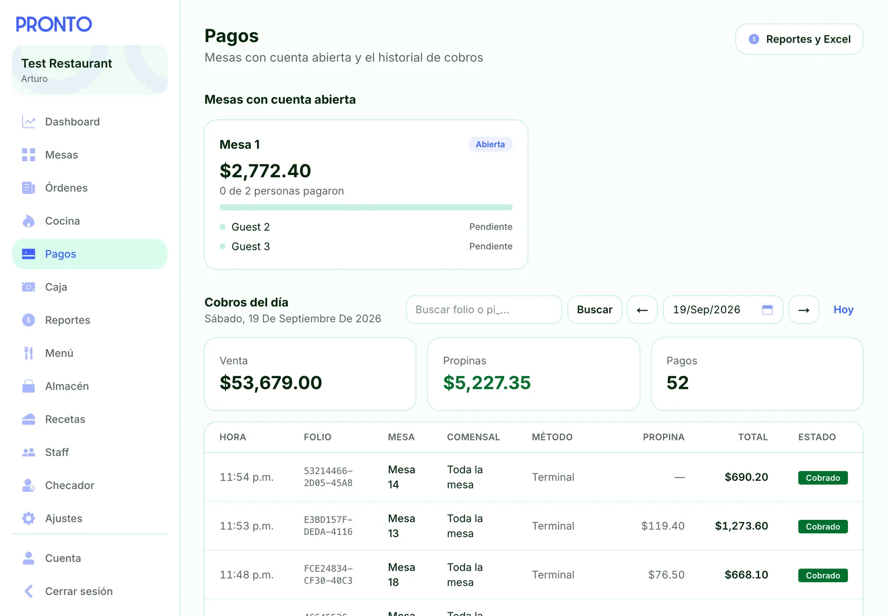Go to previous day with left arrow
This screenshot has height=616, width=887.
point(642,310)
